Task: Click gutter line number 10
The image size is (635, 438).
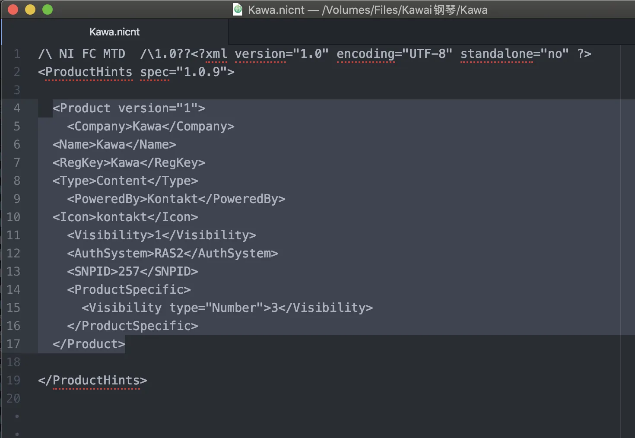Action: click(13, 217)
